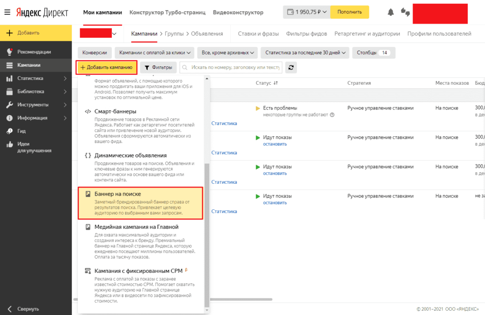Open Ретаргетинг и аудитории tab
This screenshot has width=485, height=315.
367,34
